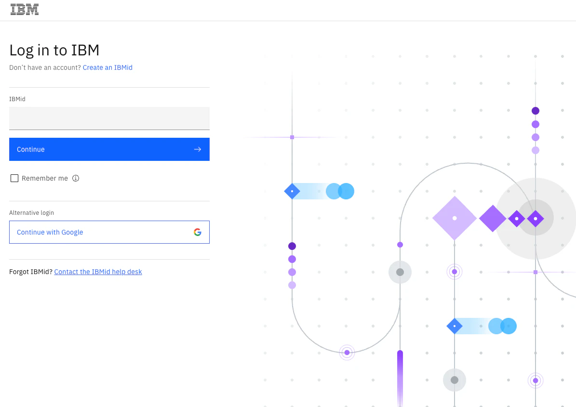Click the vertical purple bar in the illustration
The height and width of the screenshot is (407, 576).
400,378
